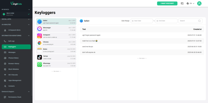Click the Keyloggers page heading
The image size is (208, 103).
click(x=45, y=12)
